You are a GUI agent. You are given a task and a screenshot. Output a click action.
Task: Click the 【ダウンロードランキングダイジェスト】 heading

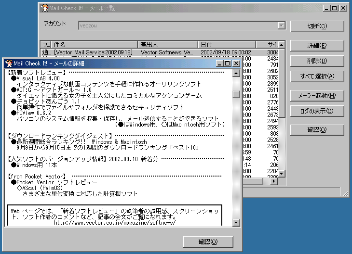(60, 136)
